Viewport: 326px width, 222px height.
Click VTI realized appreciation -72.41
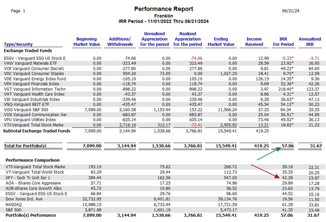click(x=196, y=125)
